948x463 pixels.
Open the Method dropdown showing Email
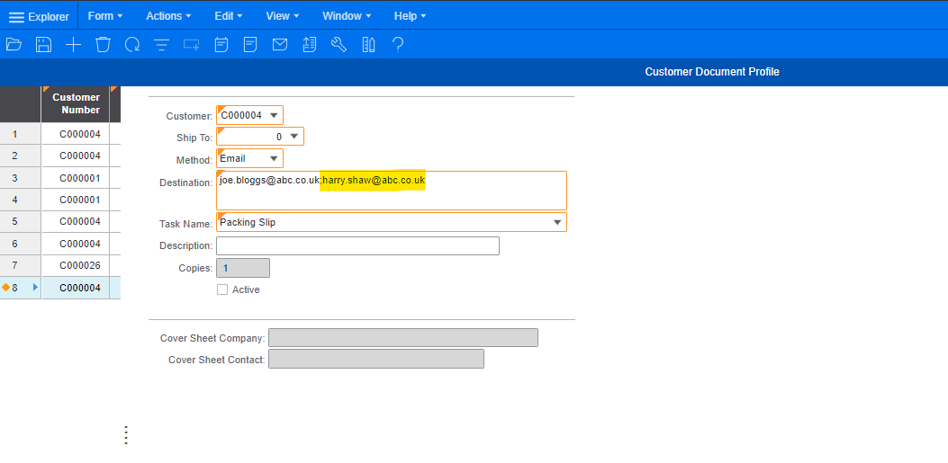click(273, 158)
